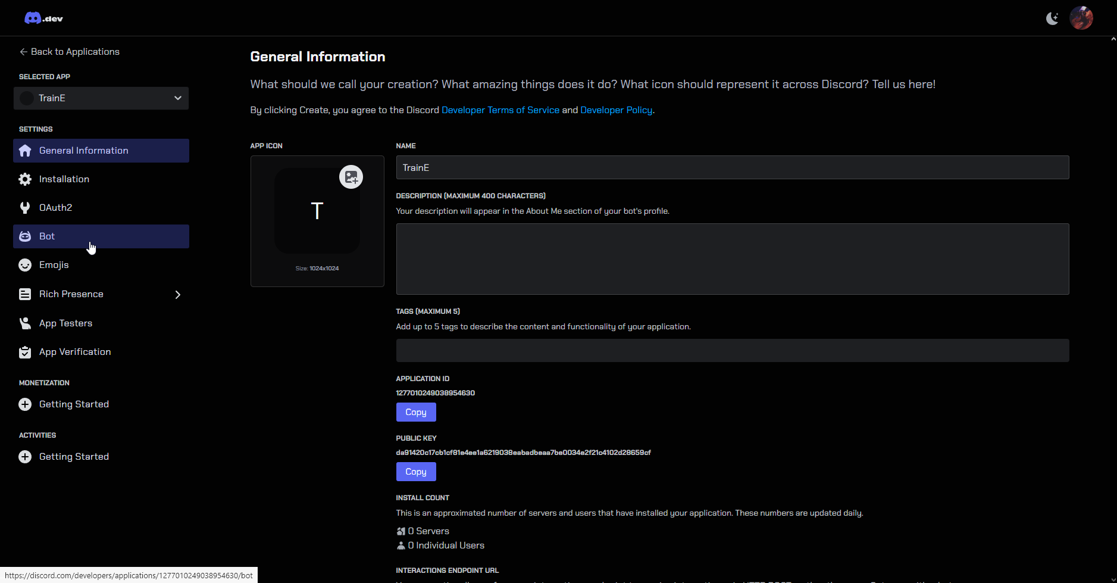Click the Bot robot icon
Screen dimensions: 1117x583
25,236
